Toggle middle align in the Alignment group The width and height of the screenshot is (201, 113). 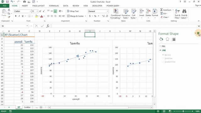(x=52, y=11)
